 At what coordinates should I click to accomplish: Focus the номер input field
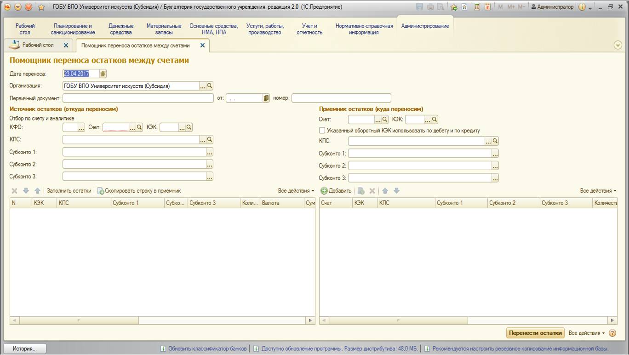click(x=341, y=98)
